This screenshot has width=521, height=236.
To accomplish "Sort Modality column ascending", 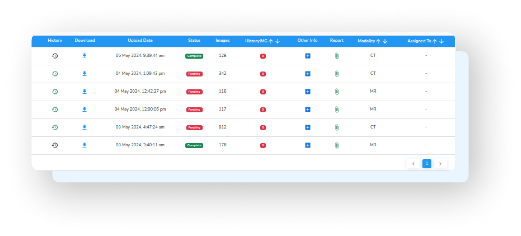I will click(378, 41).
